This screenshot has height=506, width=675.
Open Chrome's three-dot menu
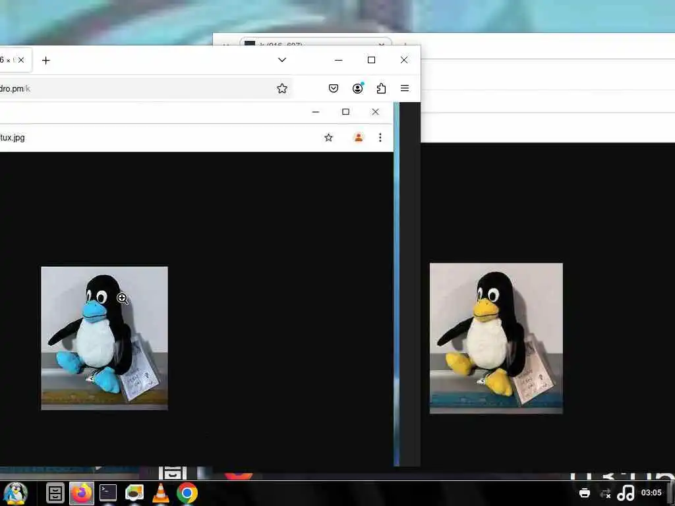[x=380, y=138]
